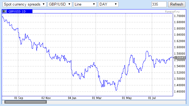The width and height of the screenshot is (189, 106).
Task: Open the Spot currency spreads dropdown
Action: 24,4
